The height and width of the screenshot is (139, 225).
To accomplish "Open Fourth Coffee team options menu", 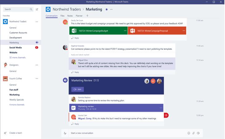I will (x=37, y=79).
